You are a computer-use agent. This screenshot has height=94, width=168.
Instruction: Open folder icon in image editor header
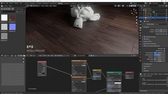(24, 56)
